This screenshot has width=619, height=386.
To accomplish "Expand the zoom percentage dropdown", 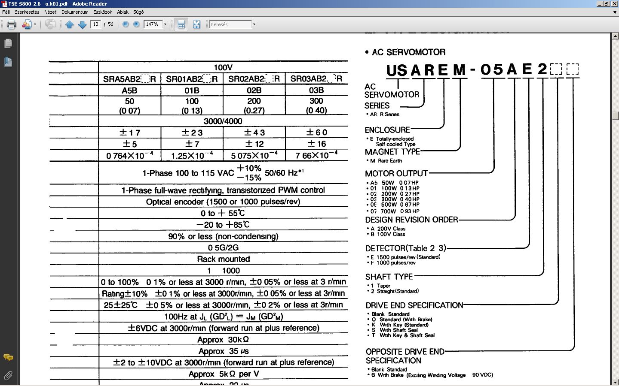I will click(165, 24).
